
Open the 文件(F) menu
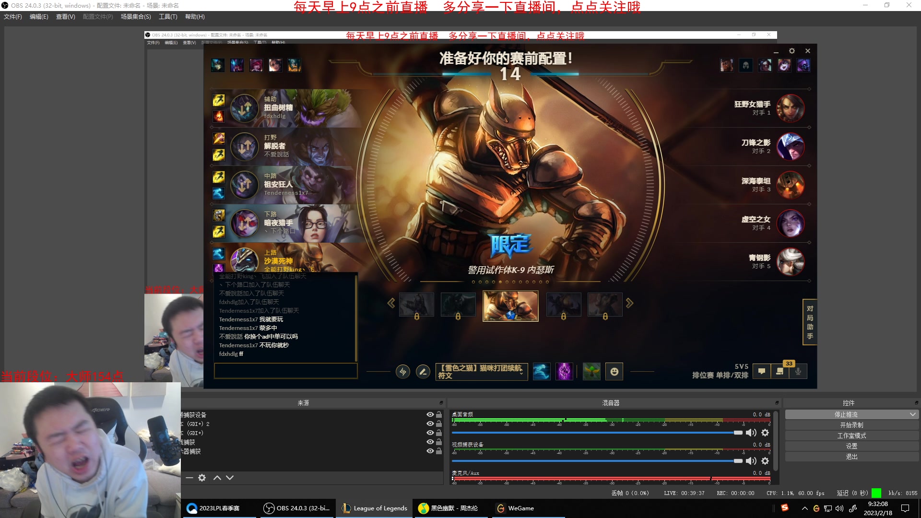click(13, 17)
